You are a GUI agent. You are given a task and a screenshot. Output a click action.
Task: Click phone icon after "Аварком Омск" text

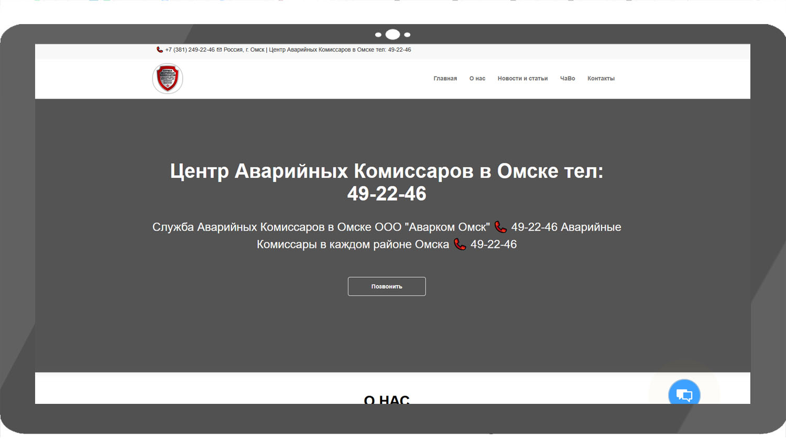coord(500,227)
